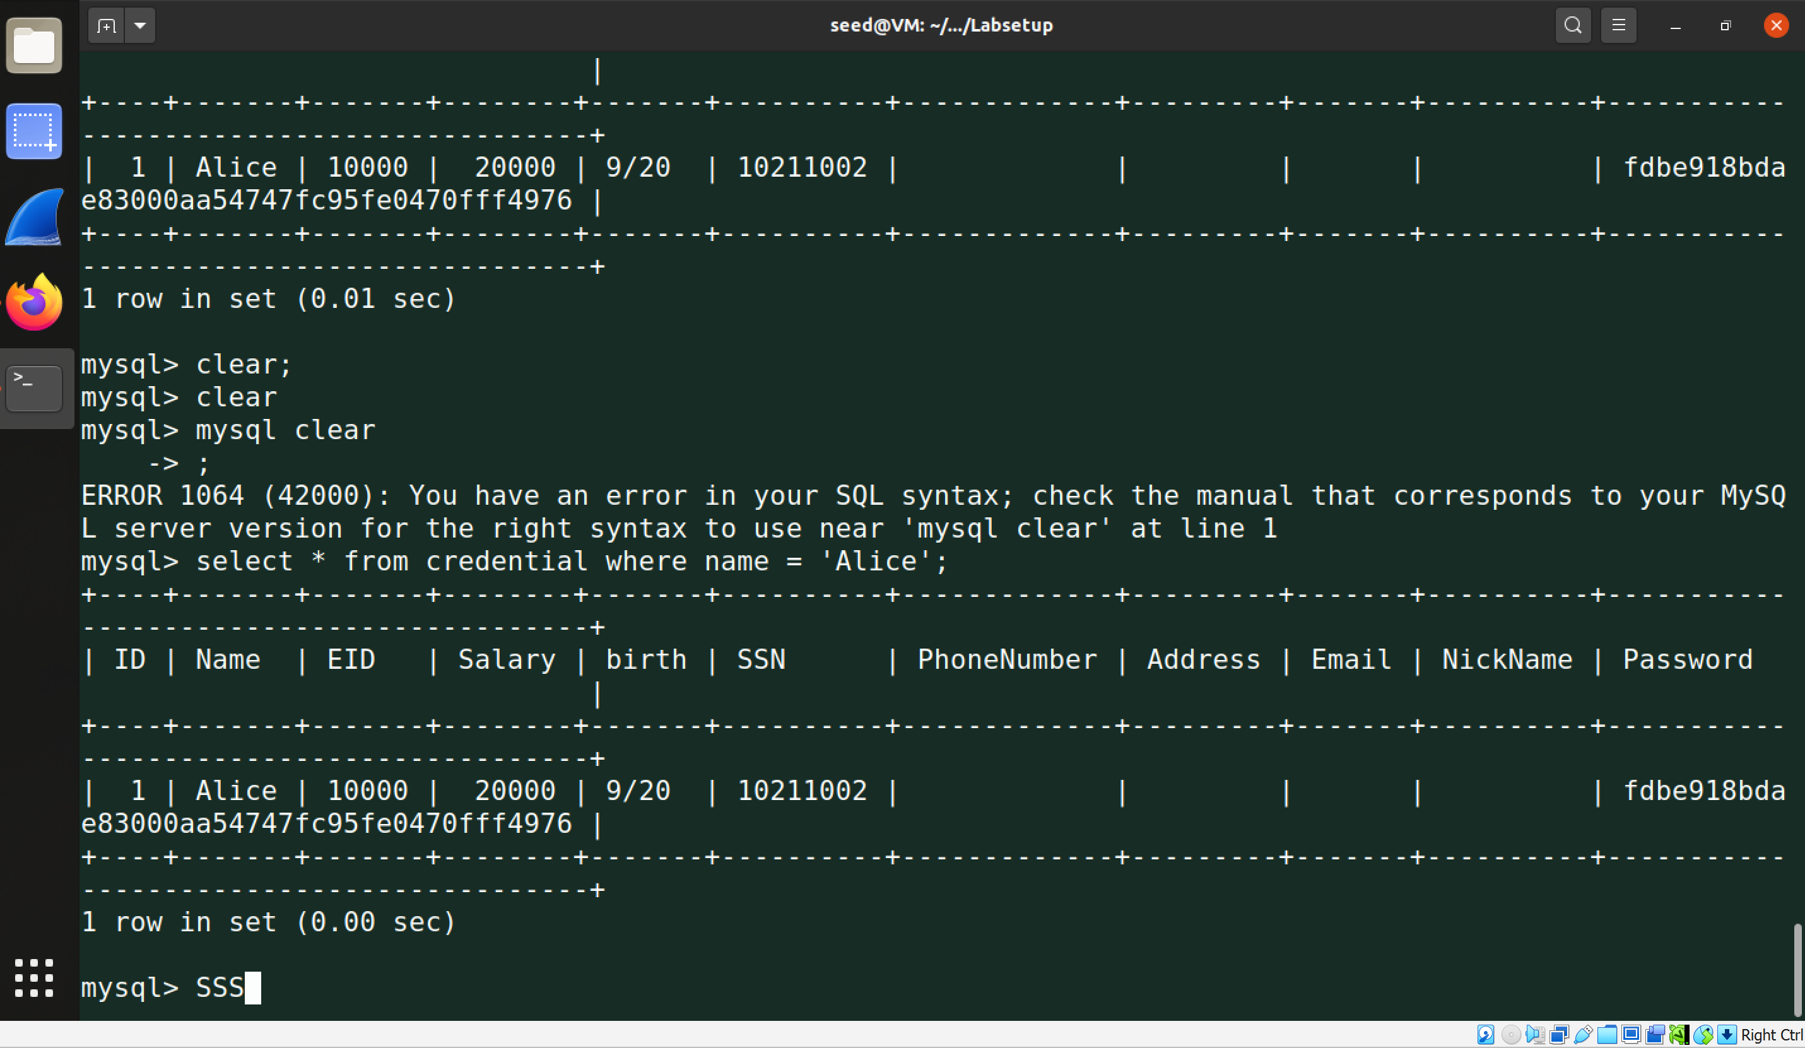Click the Right Ctrl host key indicator

(1771, 1034)
